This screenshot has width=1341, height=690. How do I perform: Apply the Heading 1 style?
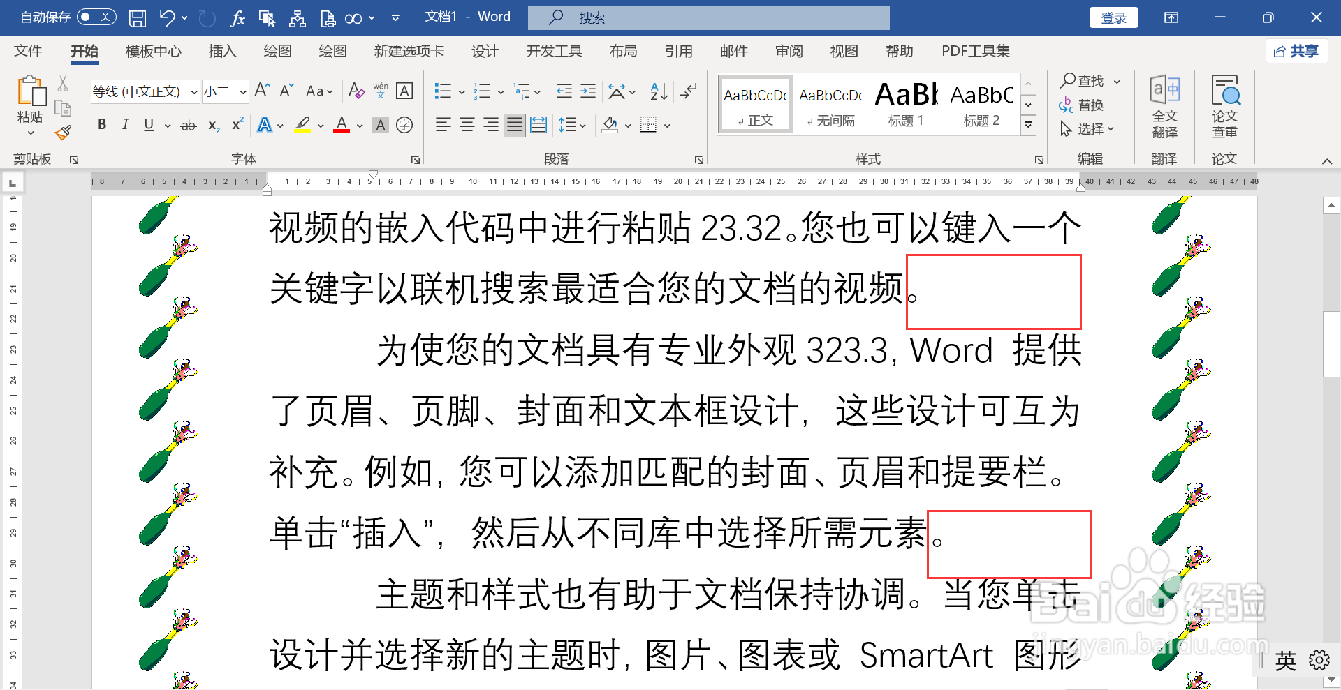(906, 104)
